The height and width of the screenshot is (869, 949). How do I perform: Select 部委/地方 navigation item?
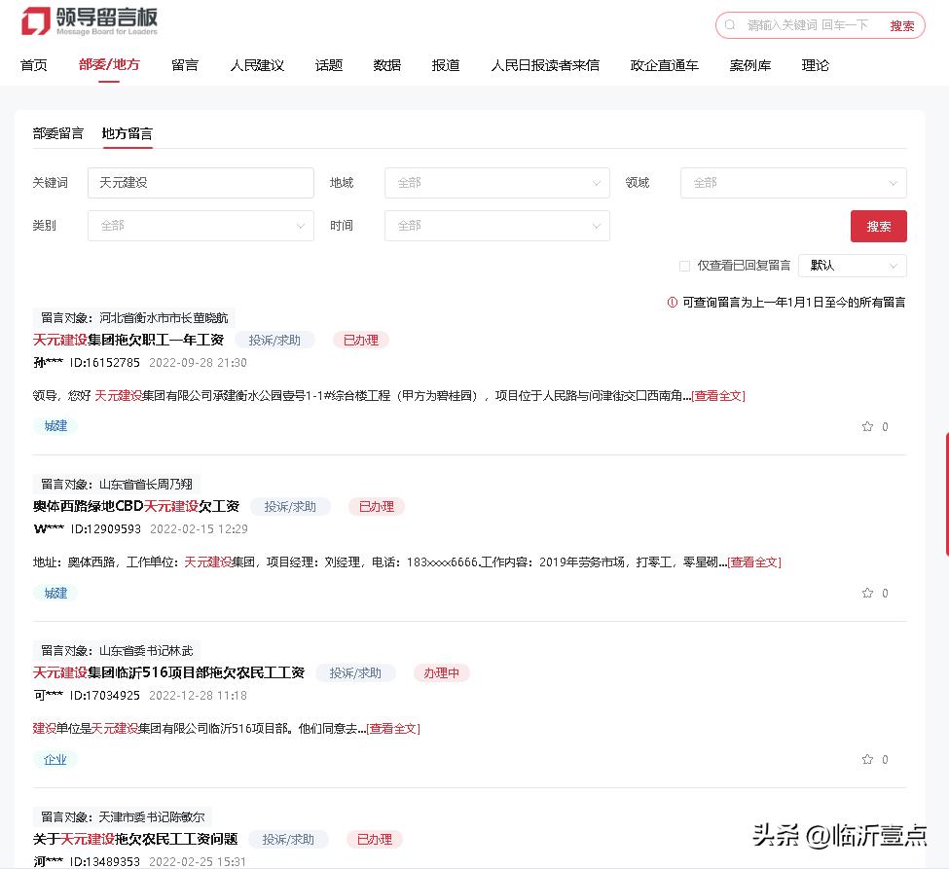pos(109,65)
